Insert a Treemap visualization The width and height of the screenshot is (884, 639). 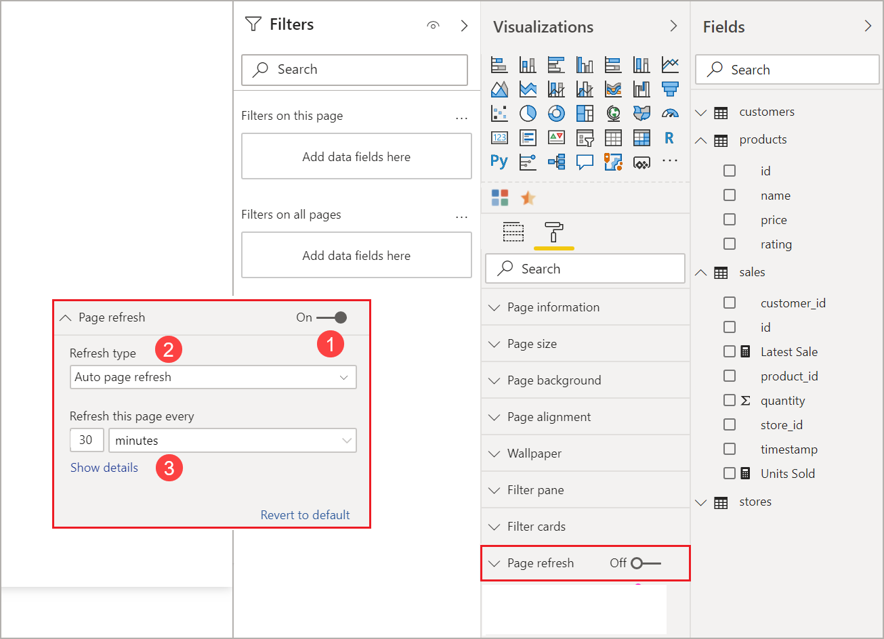[x=585, y=113]
